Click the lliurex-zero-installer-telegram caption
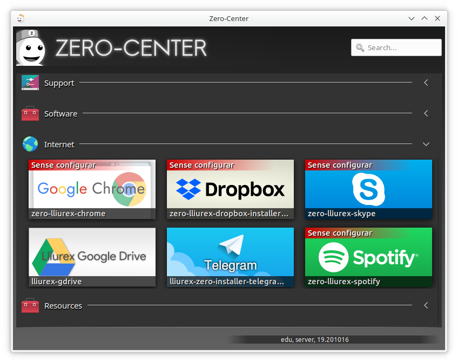The image size is (458, 363). [227, 282]
